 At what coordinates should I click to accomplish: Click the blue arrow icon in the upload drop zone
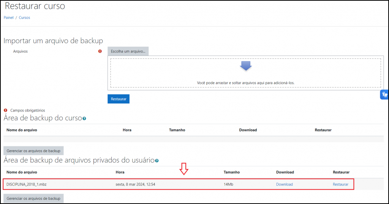click(x=246, y=66)
